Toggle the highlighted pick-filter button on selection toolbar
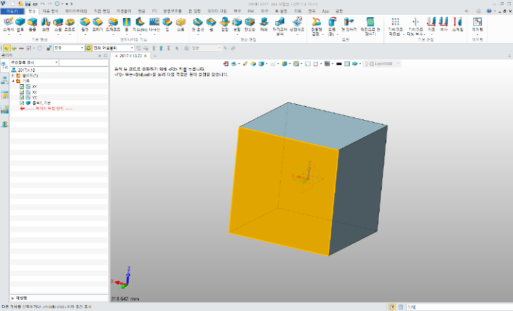Viewport: 513px width, 311px height. coord(6,48)
